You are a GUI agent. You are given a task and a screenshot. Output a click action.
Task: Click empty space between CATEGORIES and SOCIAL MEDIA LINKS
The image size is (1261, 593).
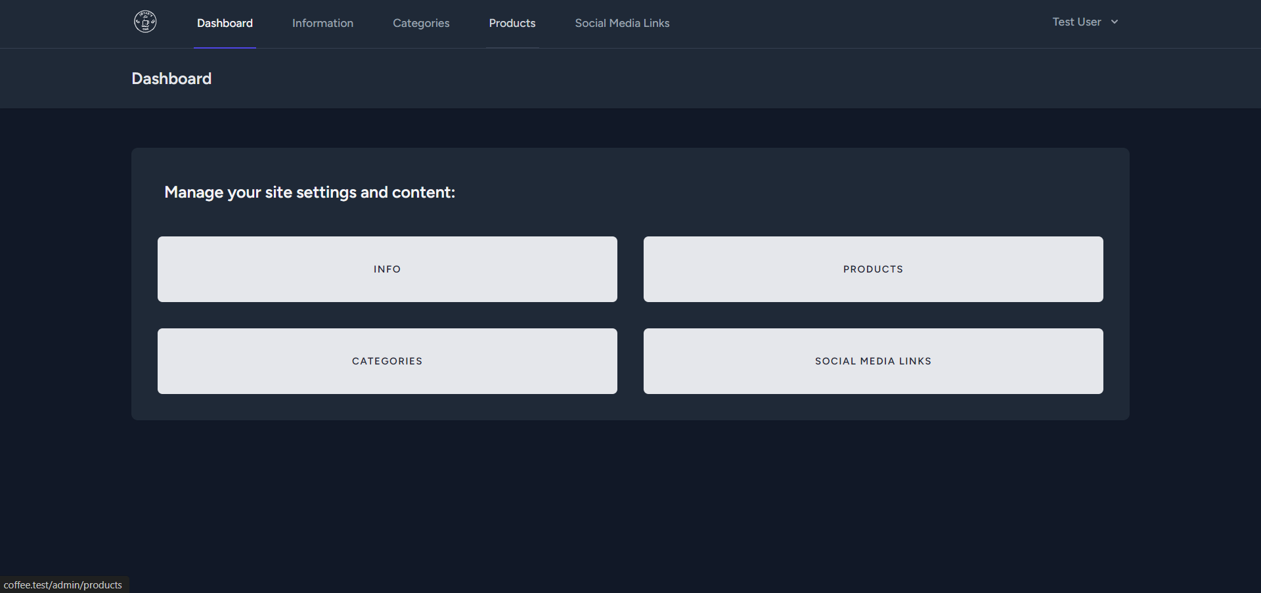point(630,361)
